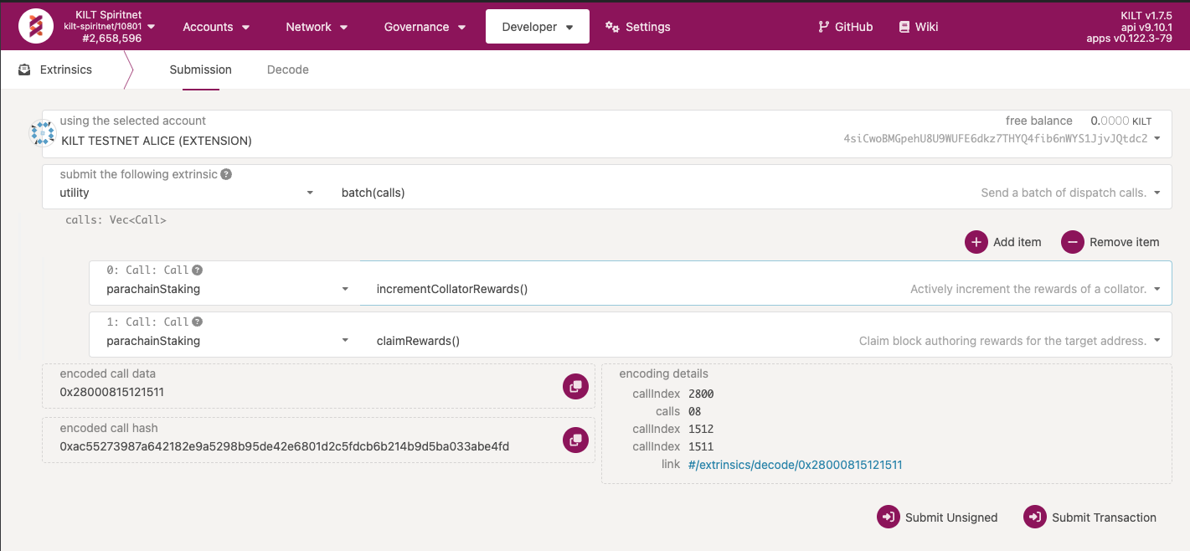
Task: Click the Submit Unsigned arrow icon
Action: 889,517
